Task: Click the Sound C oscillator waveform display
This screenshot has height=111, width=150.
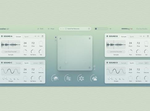Action: click(11, 71)
